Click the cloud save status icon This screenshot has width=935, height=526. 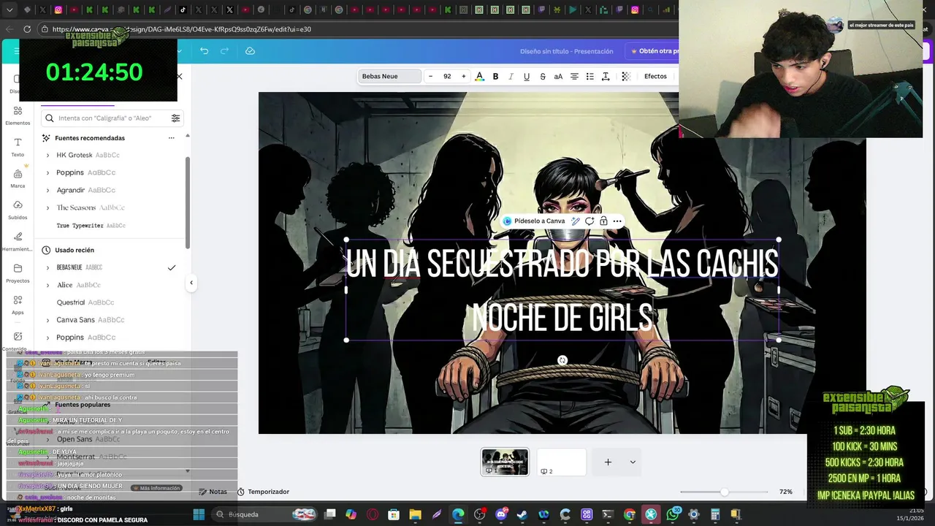[x=250, y=51]
